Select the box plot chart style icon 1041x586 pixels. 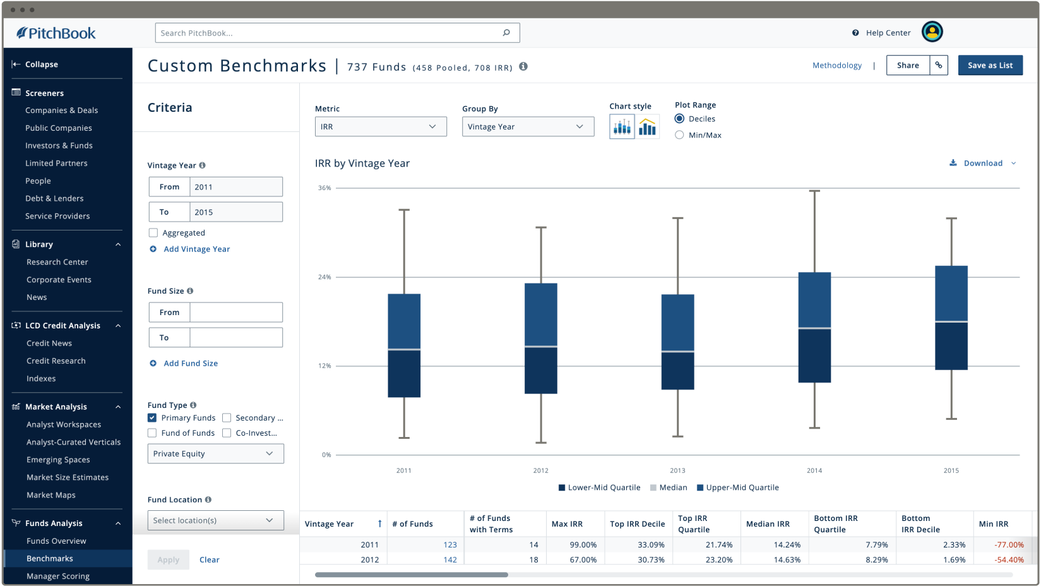pyautogui.click(x=622, y=127)
